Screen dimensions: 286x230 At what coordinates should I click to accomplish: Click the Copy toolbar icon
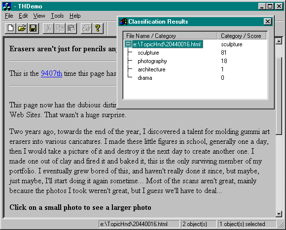(x=60, y=28)
